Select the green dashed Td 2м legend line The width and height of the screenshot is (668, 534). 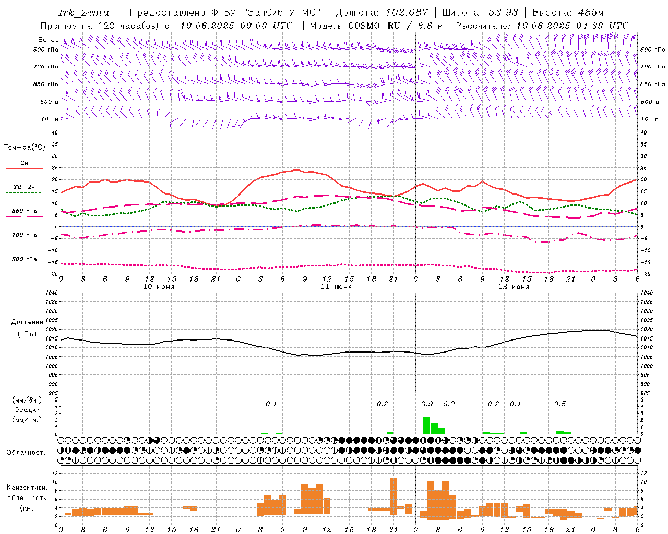click(x=23, y=192)
